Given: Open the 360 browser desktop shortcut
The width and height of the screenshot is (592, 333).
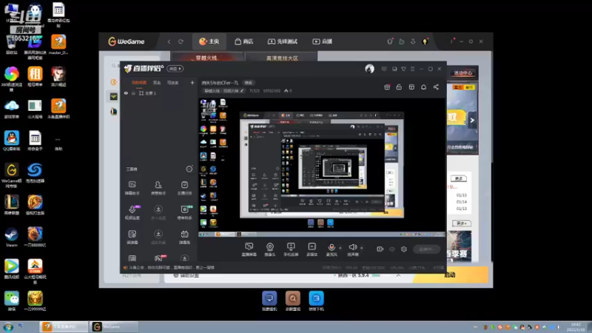Looking at the screenshot, I should coord(12,78).
